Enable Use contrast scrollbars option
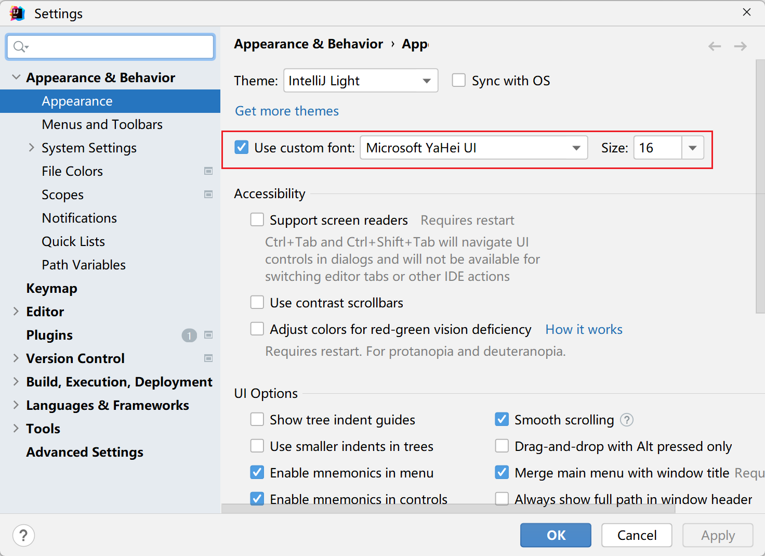Image resolution: width=765 pixels, height=556 pixels. coord(257,303)
